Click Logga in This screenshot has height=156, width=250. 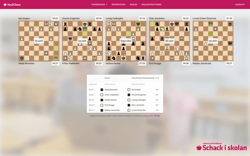click(x=240, y=5)
